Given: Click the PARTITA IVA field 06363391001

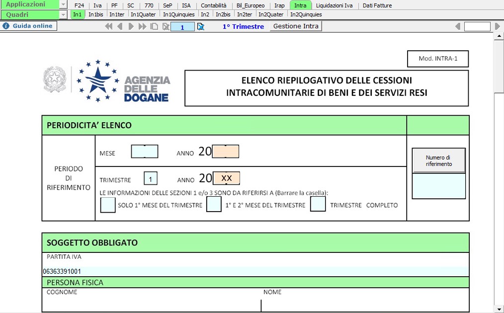Looking at the screenshot, I should coord(255,271).
